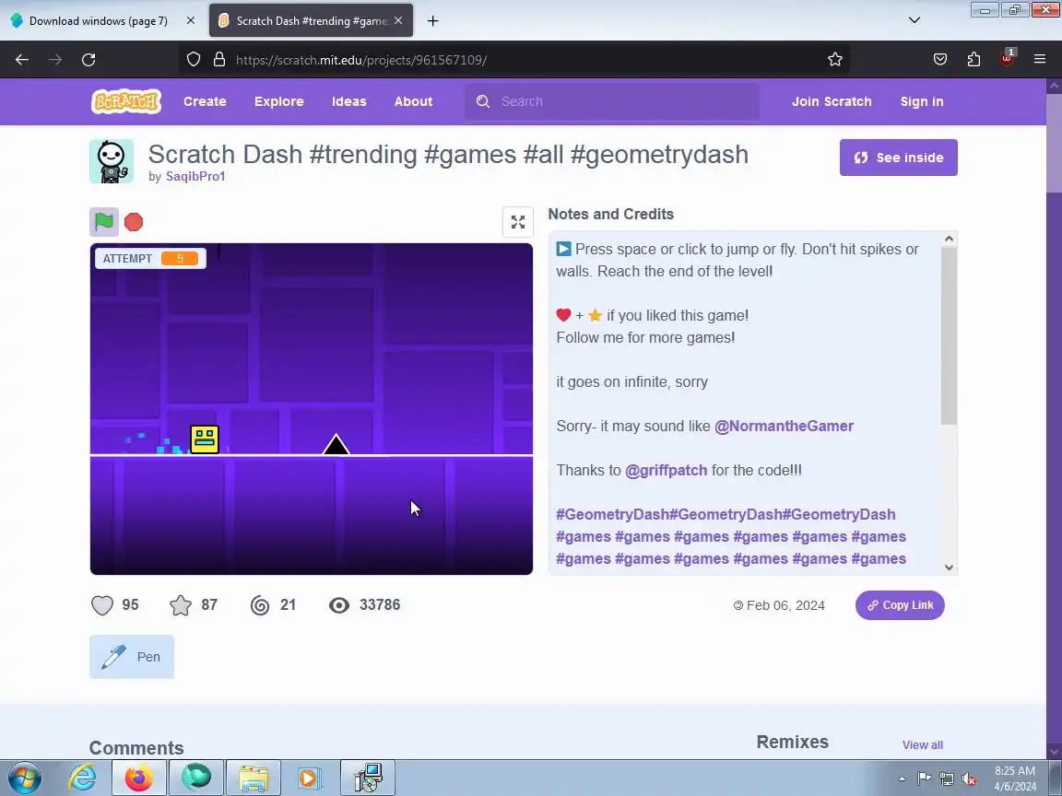The image size is (1062, 796).
Task: Open Windows Explorer folder from taskbar
Action: (253, 778)
